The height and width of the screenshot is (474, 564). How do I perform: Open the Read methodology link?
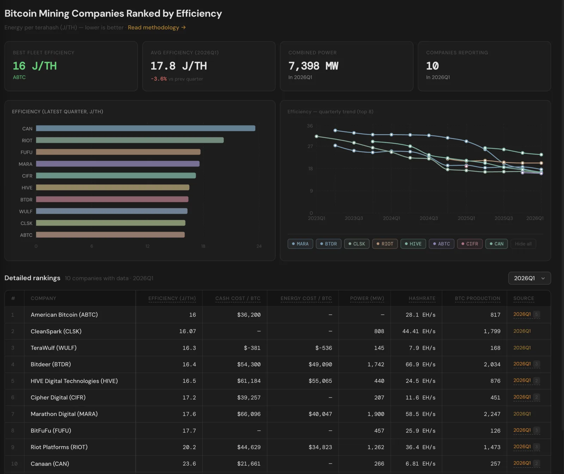pyautogui.click(x=157, y=27)
